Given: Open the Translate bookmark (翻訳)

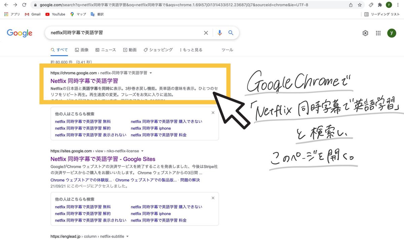Looking at the screenshot, I should pyautogui.click(x=97, y=14).
